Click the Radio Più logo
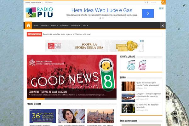Viewport: 189px width, 126px height. pos(39,12)
